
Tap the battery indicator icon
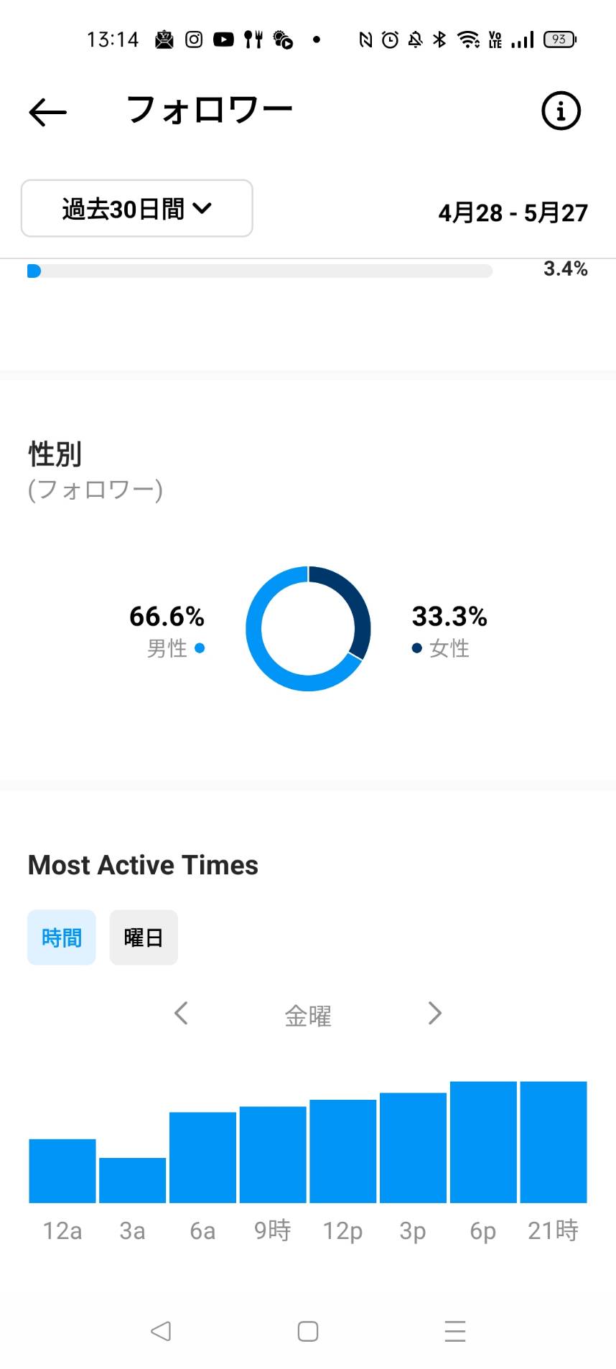click(559, 39)
